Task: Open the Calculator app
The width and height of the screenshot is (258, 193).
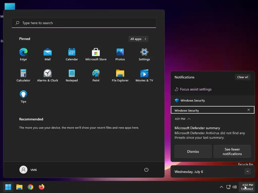Action: 23,76
